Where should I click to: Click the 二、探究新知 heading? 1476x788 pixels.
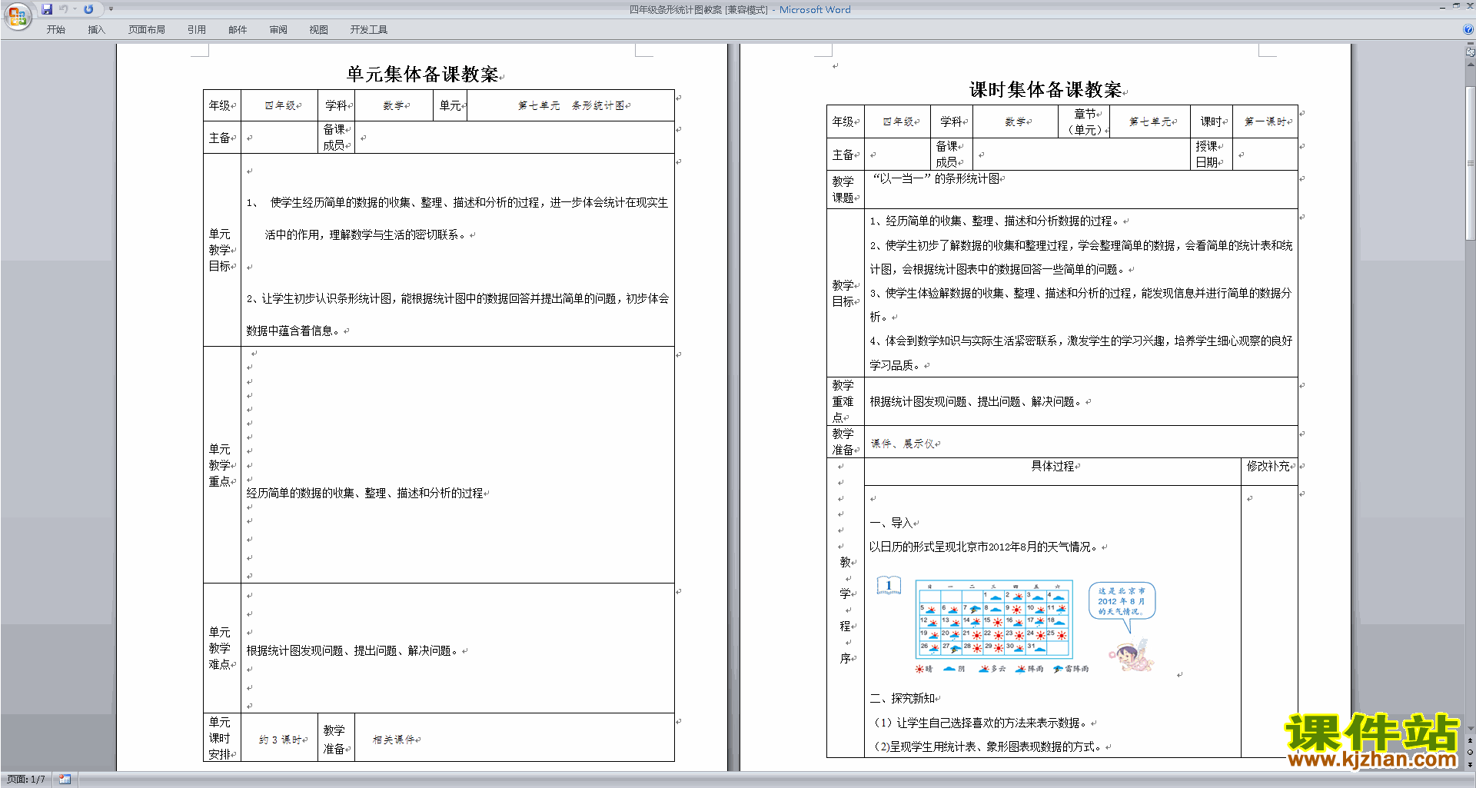pos(903,699)
